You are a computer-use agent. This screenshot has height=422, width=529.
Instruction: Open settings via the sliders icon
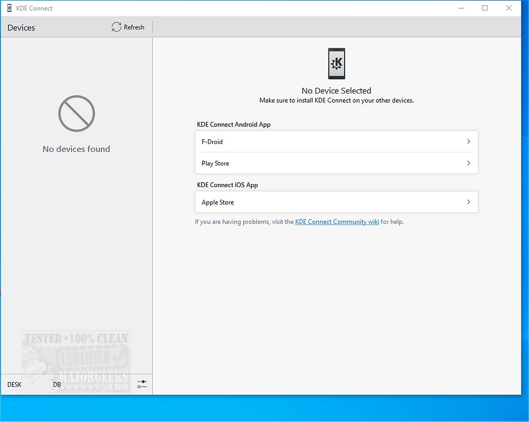click(142, 384)
